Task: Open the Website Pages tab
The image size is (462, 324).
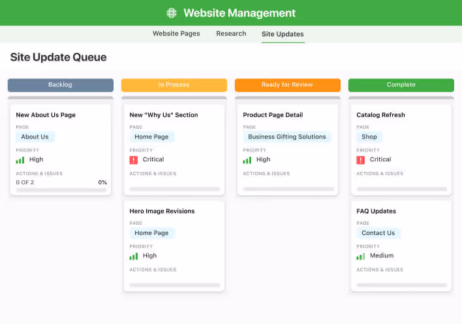Action: pos(176,34)
